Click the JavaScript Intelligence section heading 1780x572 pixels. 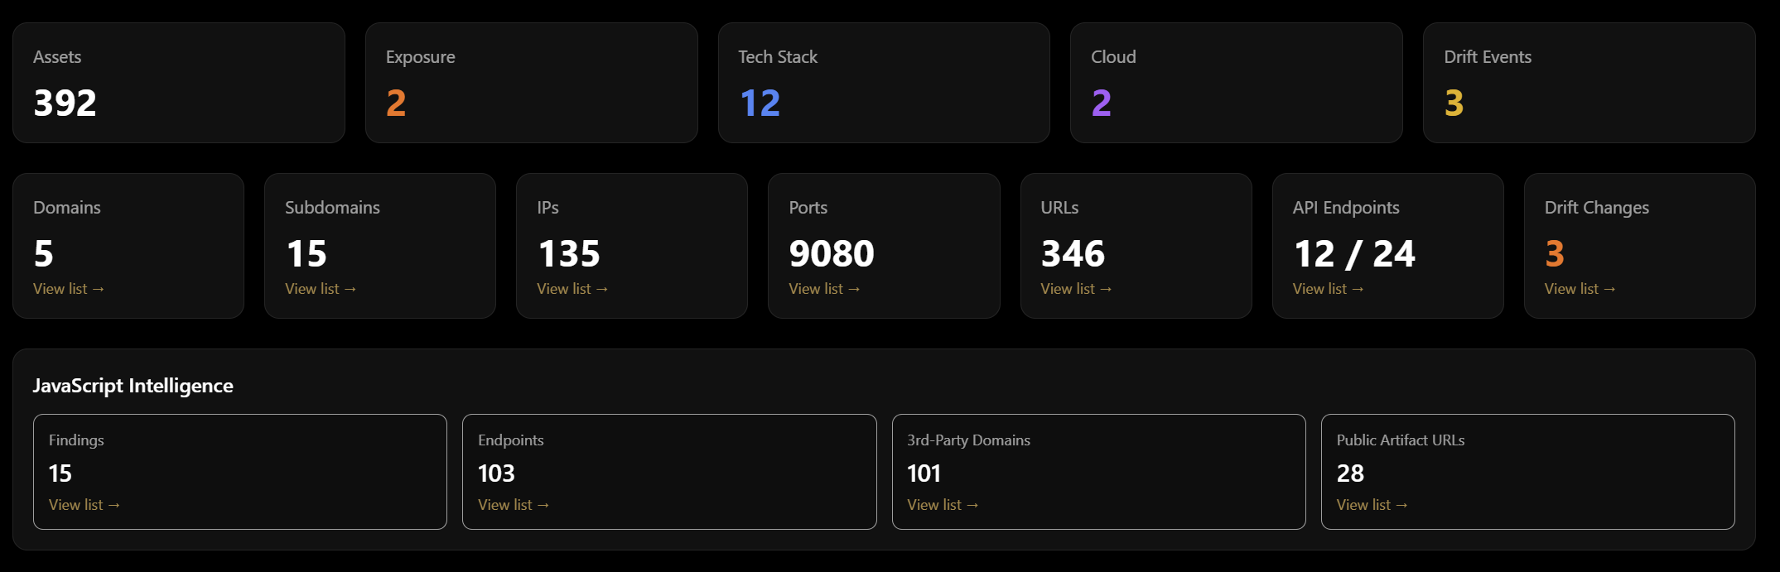coord(133,386)
